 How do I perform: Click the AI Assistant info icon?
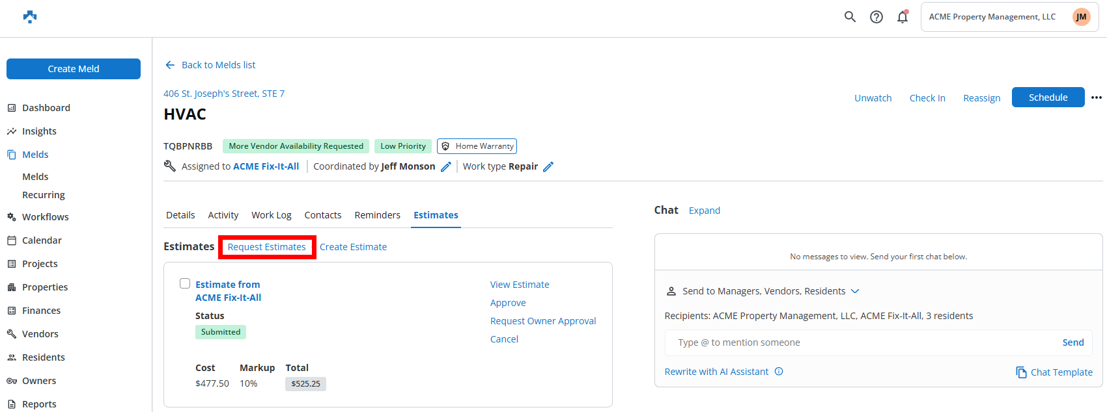pos(779,372)
